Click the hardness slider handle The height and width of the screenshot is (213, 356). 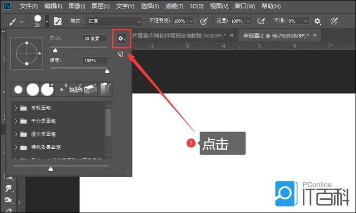tap(107, 71)
